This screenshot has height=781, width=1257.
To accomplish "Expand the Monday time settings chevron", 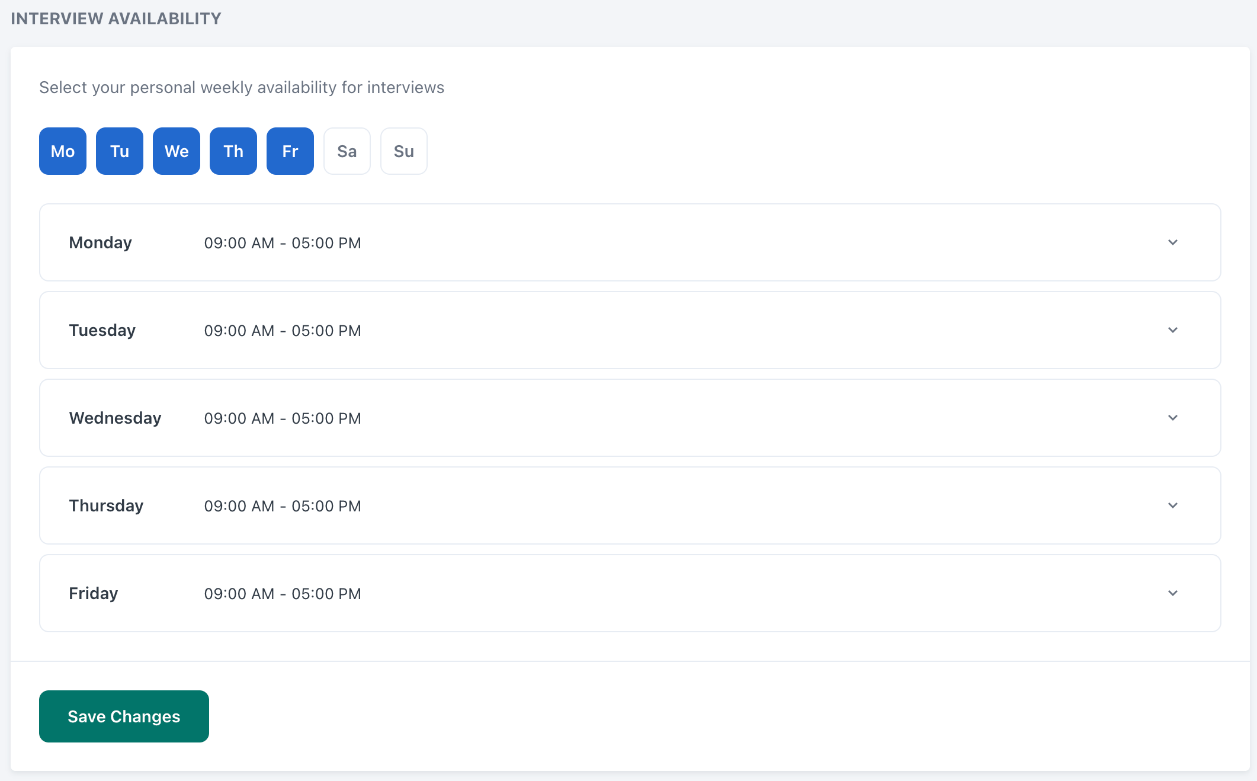I will click(x=1172, y=242).
